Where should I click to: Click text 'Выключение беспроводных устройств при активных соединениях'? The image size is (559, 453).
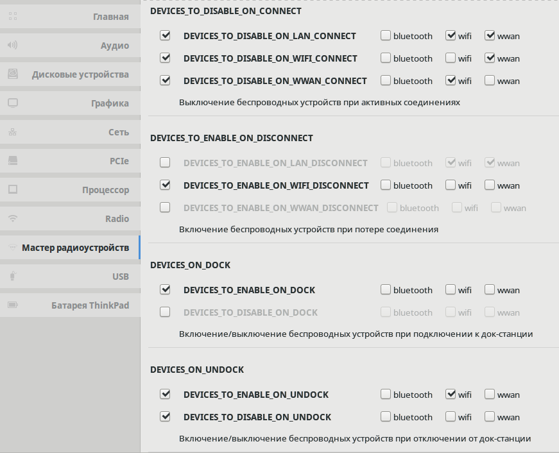pyautogui.click(x=320, y=102)
